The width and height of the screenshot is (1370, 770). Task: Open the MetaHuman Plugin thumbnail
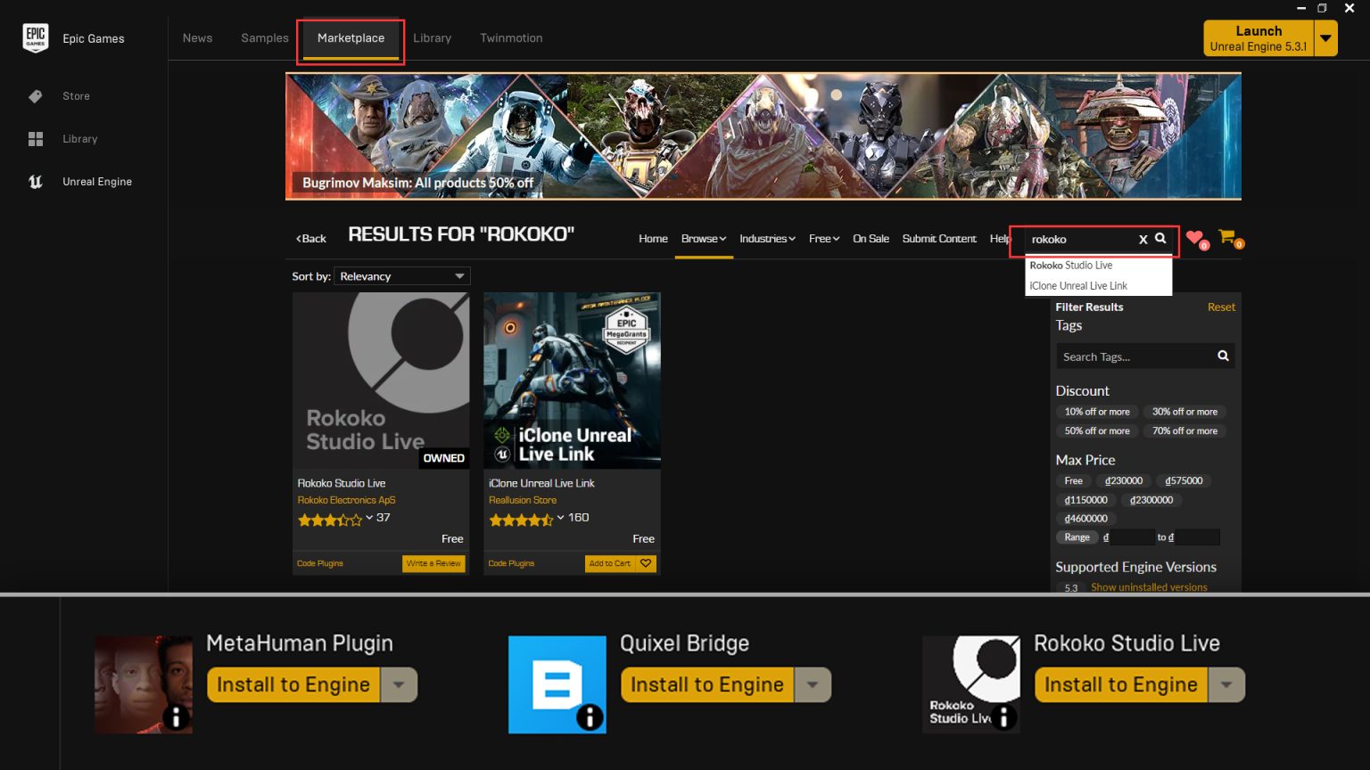[144, 684]
